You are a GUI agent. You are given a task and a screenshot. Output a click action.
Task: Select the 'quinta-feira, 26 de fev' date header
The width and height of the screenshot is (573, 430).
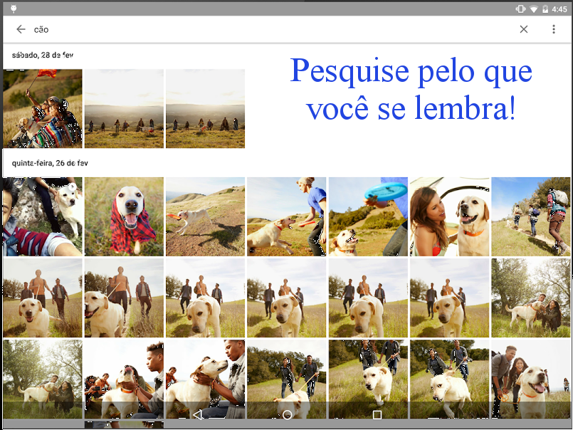50,163
